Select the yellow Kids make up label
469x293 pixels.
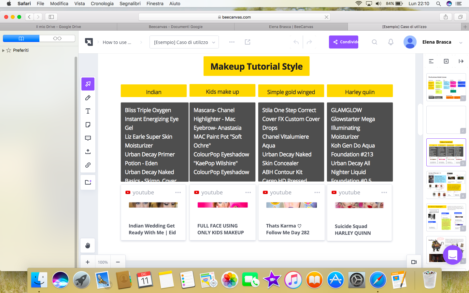pos(222,91)
